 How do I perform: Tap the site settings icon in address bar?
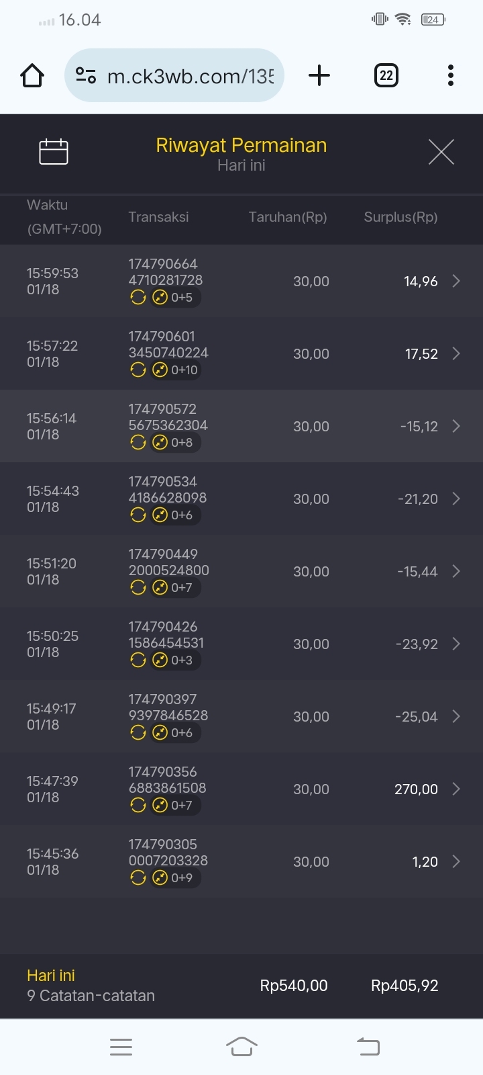(x=86, y=75)
